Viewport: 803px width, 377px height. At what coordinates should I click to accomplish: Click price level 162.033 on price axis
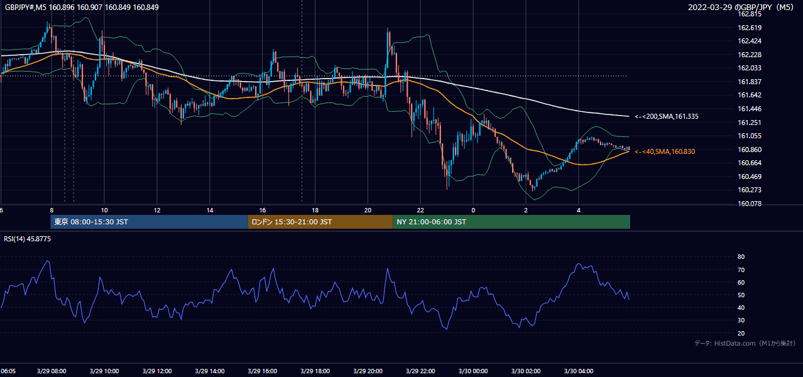pos(748,68)
